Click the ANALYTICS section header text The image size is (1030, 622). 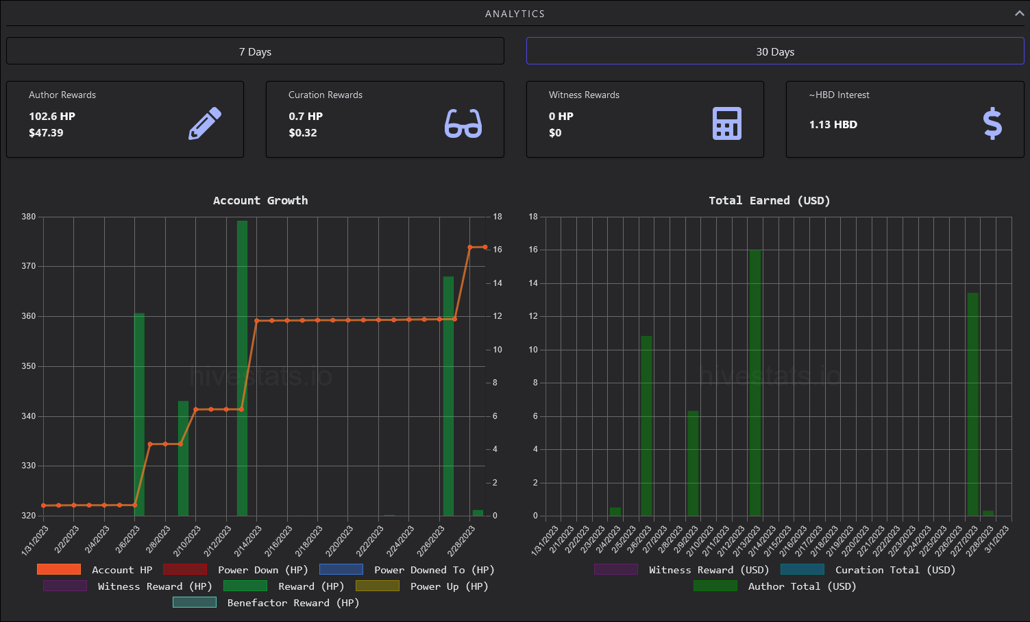pyautogui.click(x=515, y=14)
